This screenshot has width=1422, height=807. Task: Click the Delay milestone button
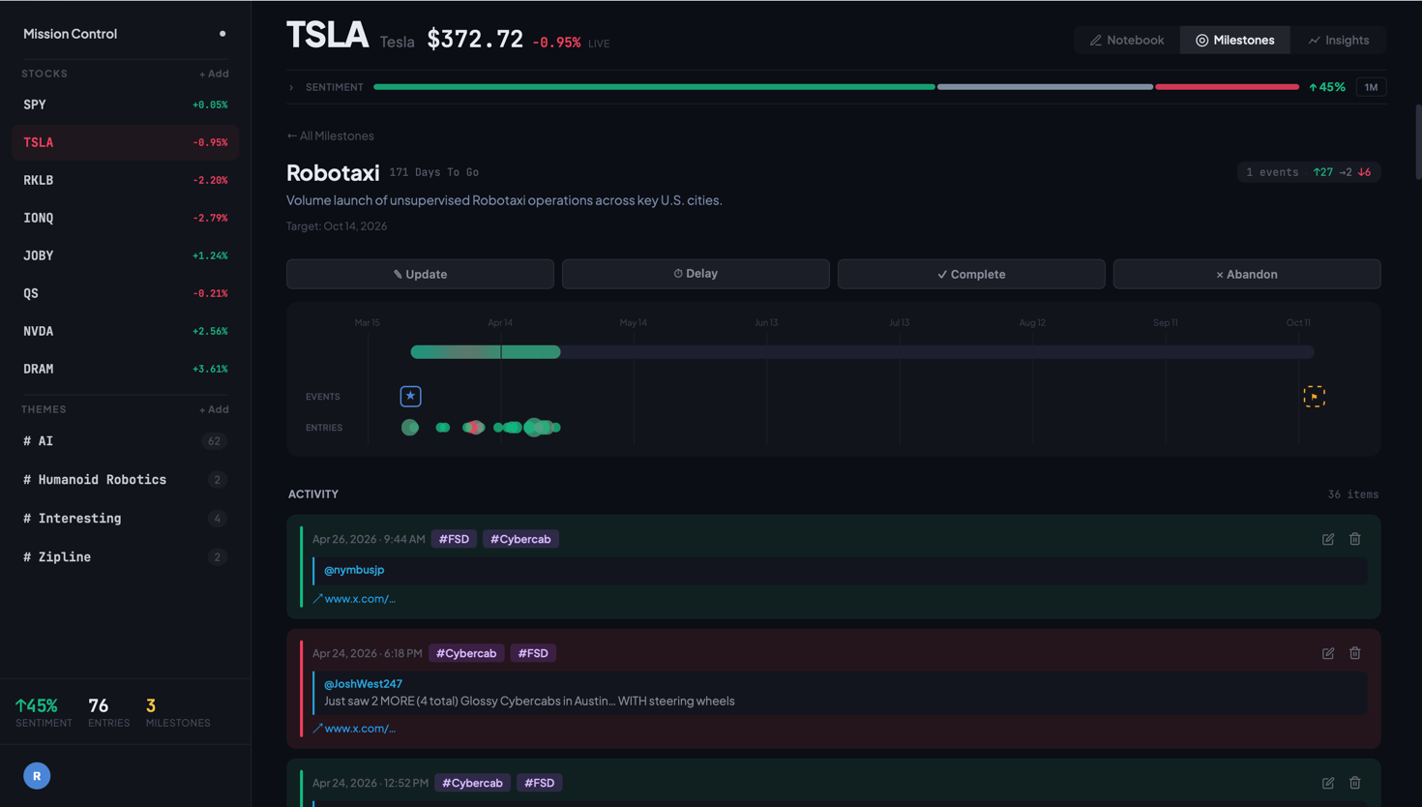(x=696, y=274)
